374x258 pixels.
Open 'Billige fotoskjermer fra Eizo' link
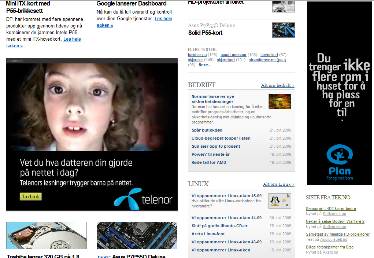330,247
